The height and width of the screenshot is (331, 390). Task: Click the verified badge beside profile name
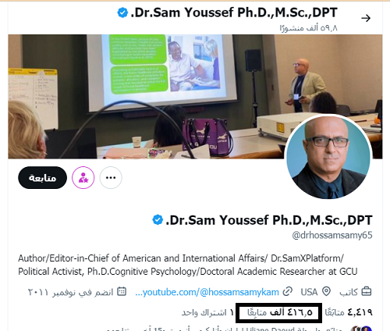(158, 220)
